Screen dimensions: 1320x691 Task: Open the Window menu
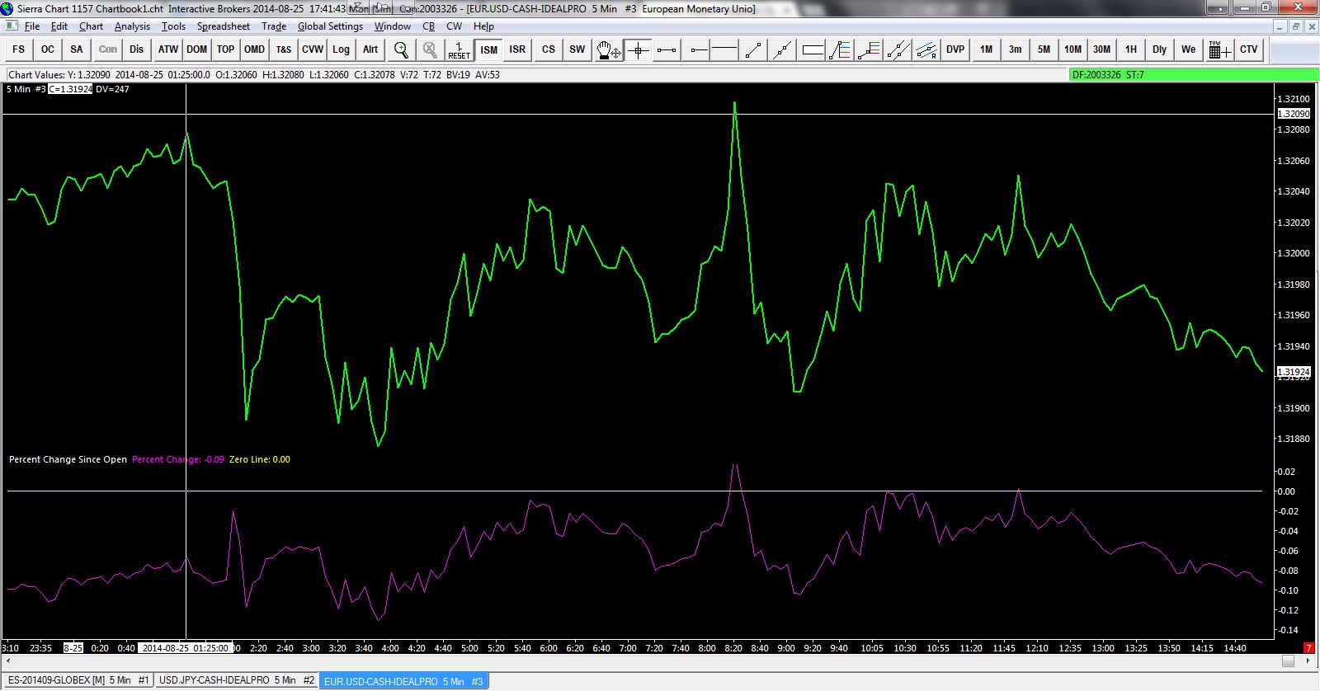point(393,26)
